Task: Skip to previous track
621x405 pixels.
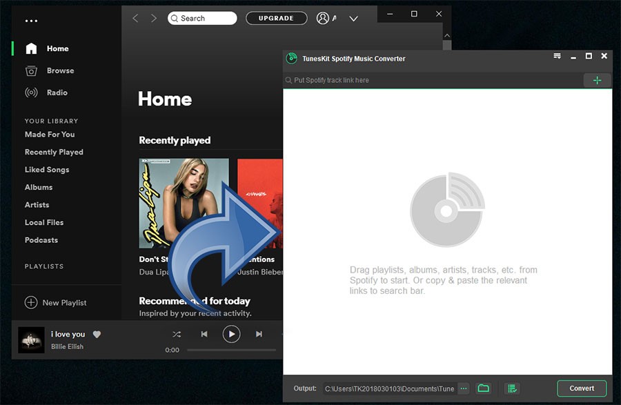Action: pyautogui.click(x=204, y=334)
